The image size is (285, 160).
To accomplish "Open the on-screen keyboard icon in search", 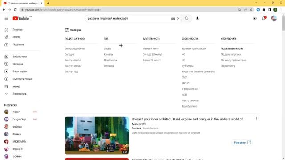I will pos(173,19).
